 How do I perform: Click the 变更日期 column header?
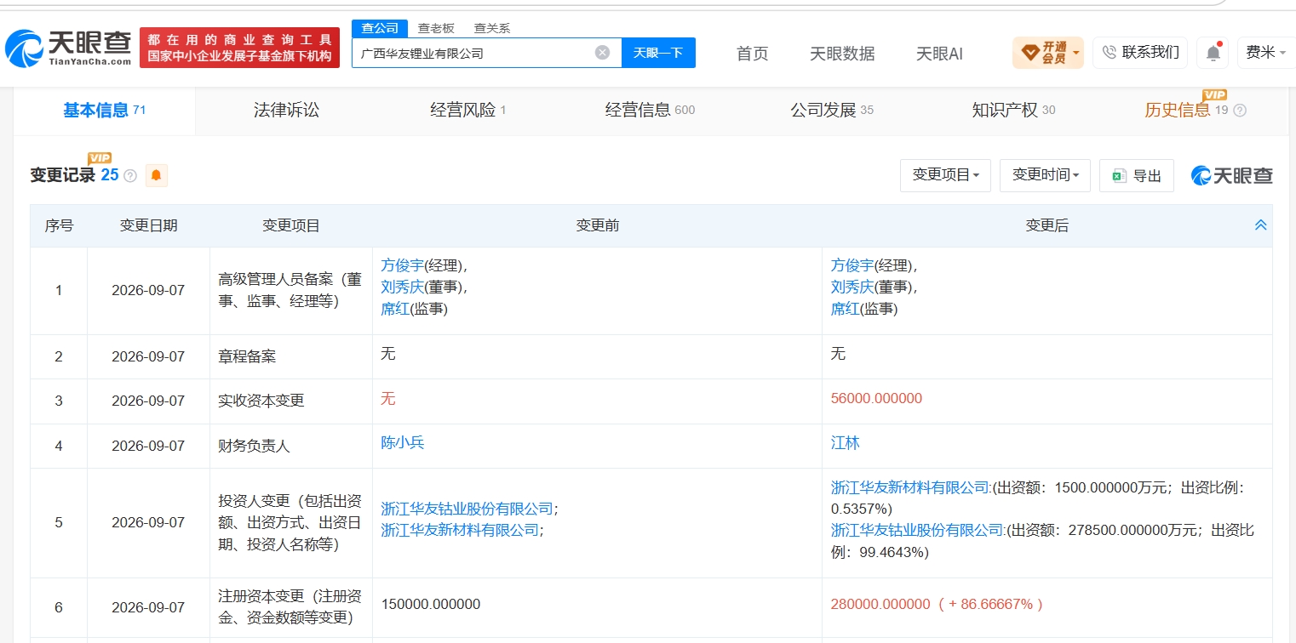click(x=149, y=226)
